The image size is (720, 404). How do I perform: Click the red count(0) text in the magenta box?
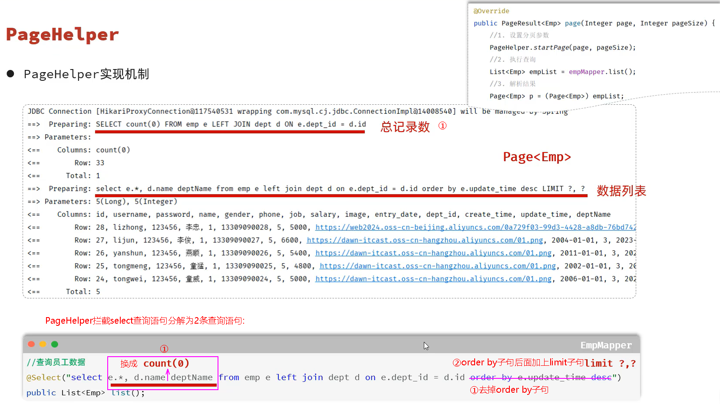(166, 363)
